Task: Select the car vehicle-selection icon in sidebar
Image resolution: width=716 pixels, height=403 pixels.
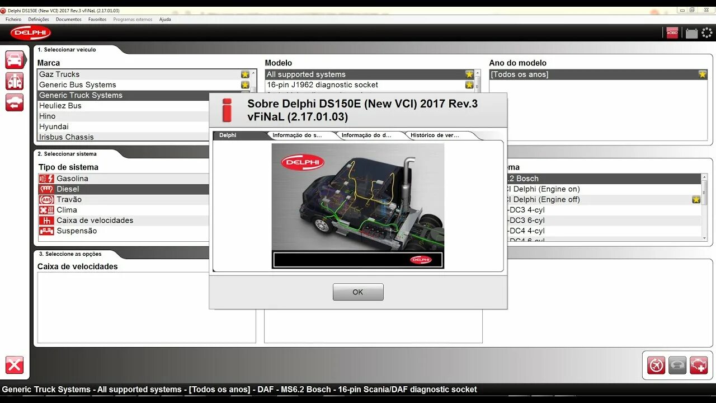Action: pyautogui.click(x=15, y=60)
